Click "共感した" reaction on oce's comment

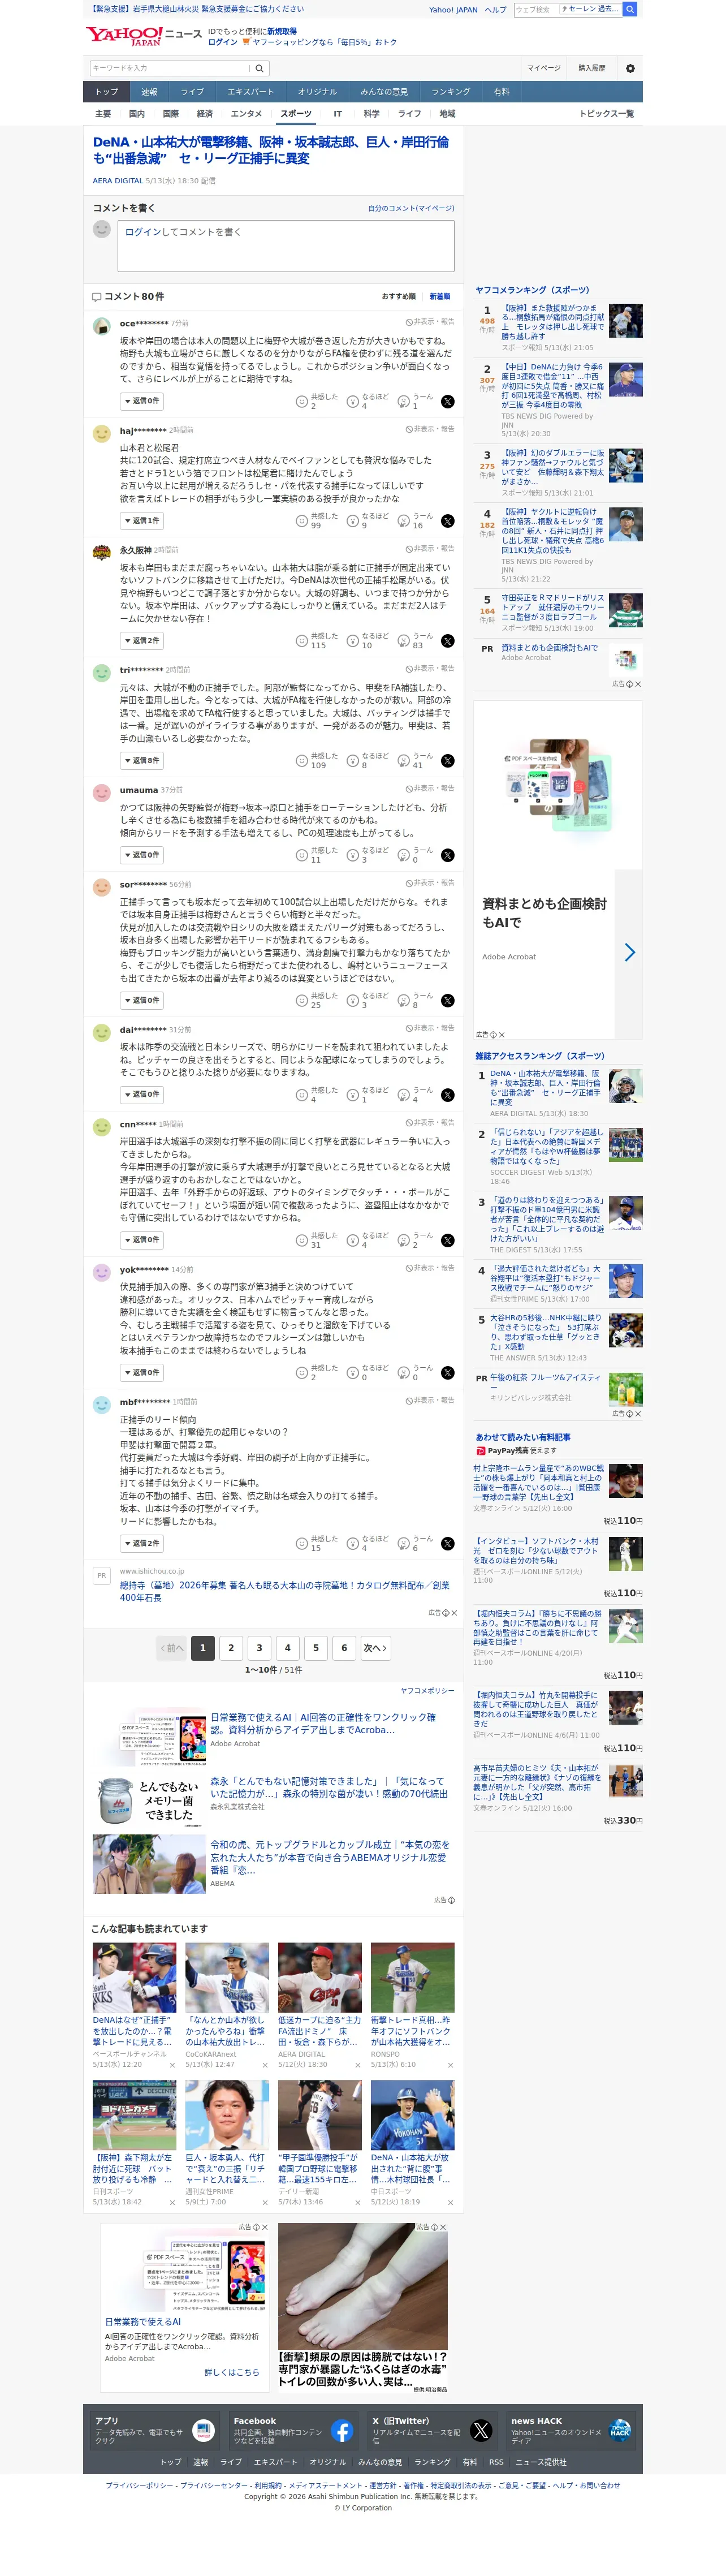317,401
